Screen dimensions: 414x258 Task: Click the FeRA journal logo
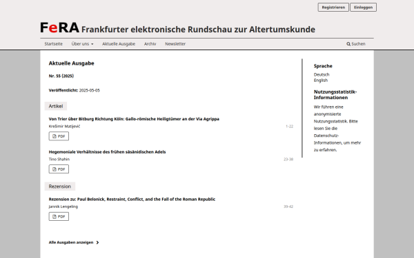pos(59,28)
